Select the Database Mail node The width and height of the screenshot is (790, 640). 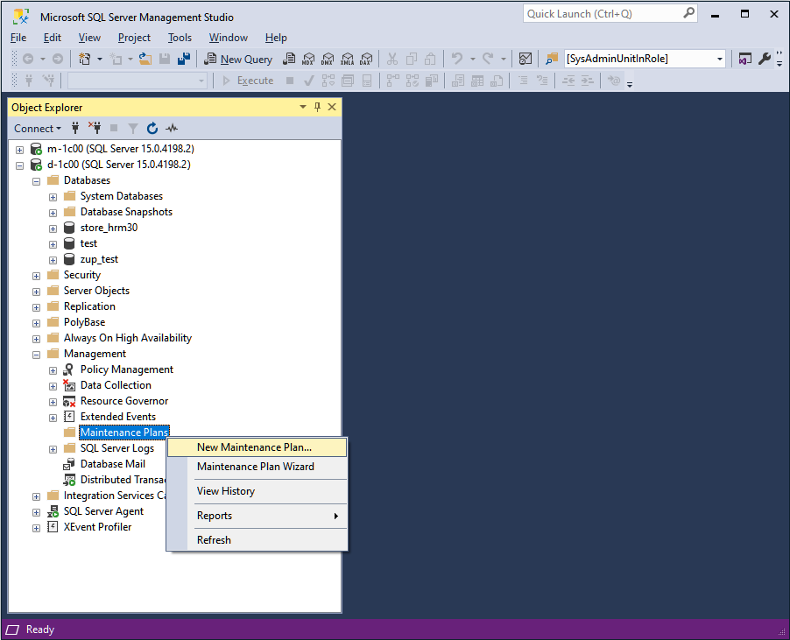point(112,464)
